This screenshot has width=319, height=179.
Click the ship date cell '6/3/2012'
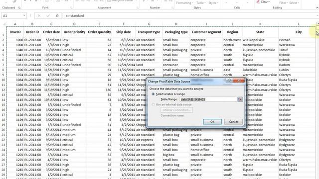click(124, 40)
